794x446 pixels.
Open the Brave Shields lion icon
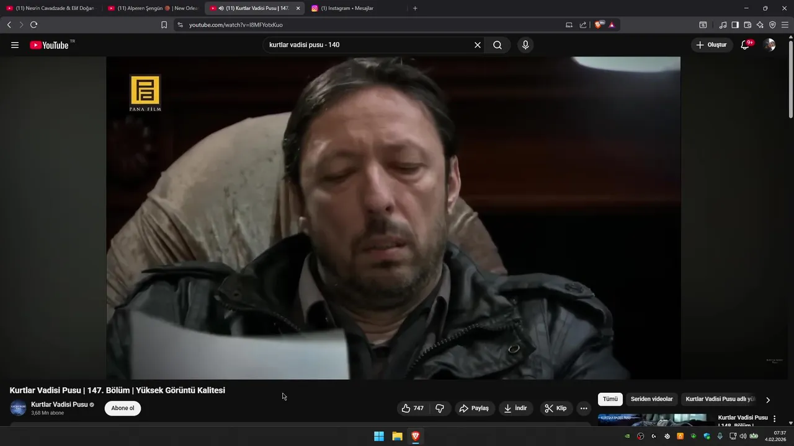[599, 25]
